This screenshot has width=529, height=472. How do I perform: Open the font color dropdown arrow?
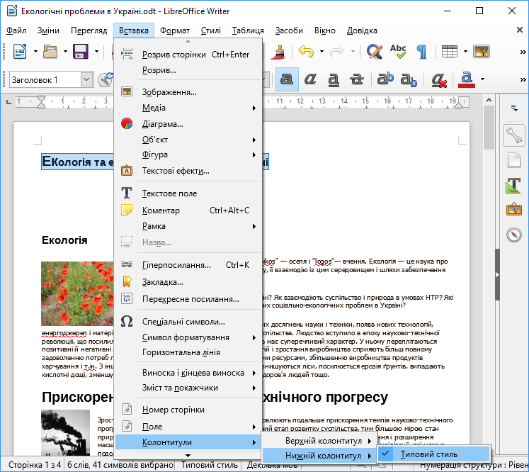tap(482, 79)
